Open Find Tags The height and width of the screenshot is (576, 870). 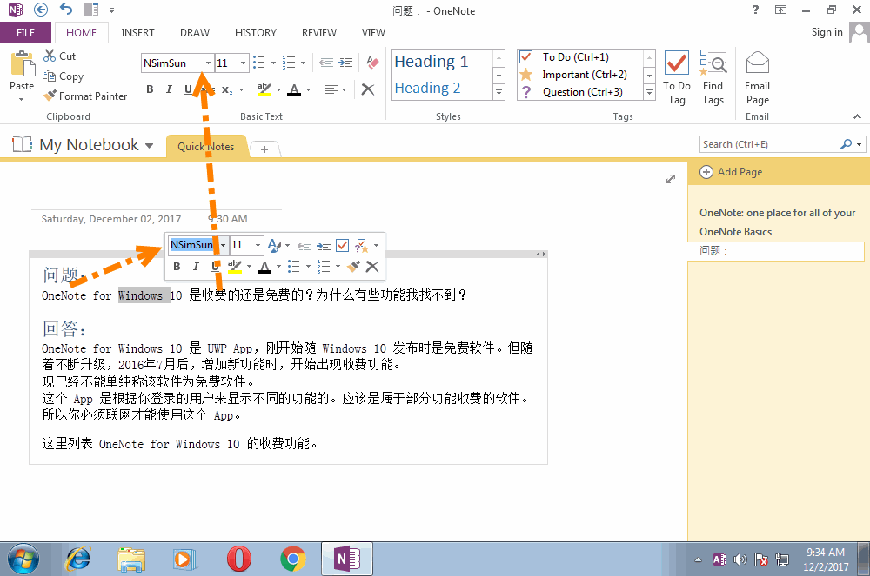click(x=713, y=77)
